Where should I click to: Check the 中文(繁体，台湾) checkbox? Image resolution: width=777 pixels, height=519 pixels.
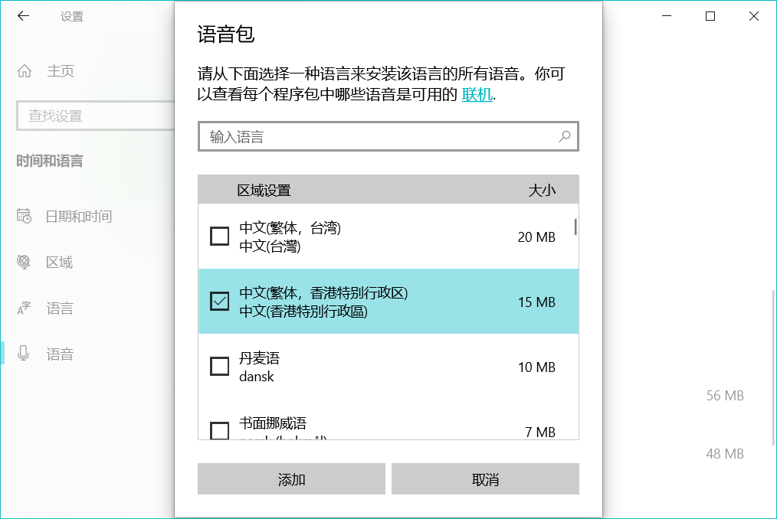pyautogui.click(x=218, y=236)
